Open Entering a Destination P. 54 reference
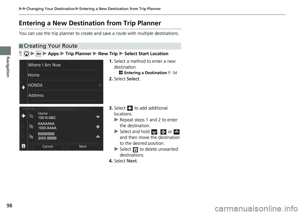 pos(148,73)
